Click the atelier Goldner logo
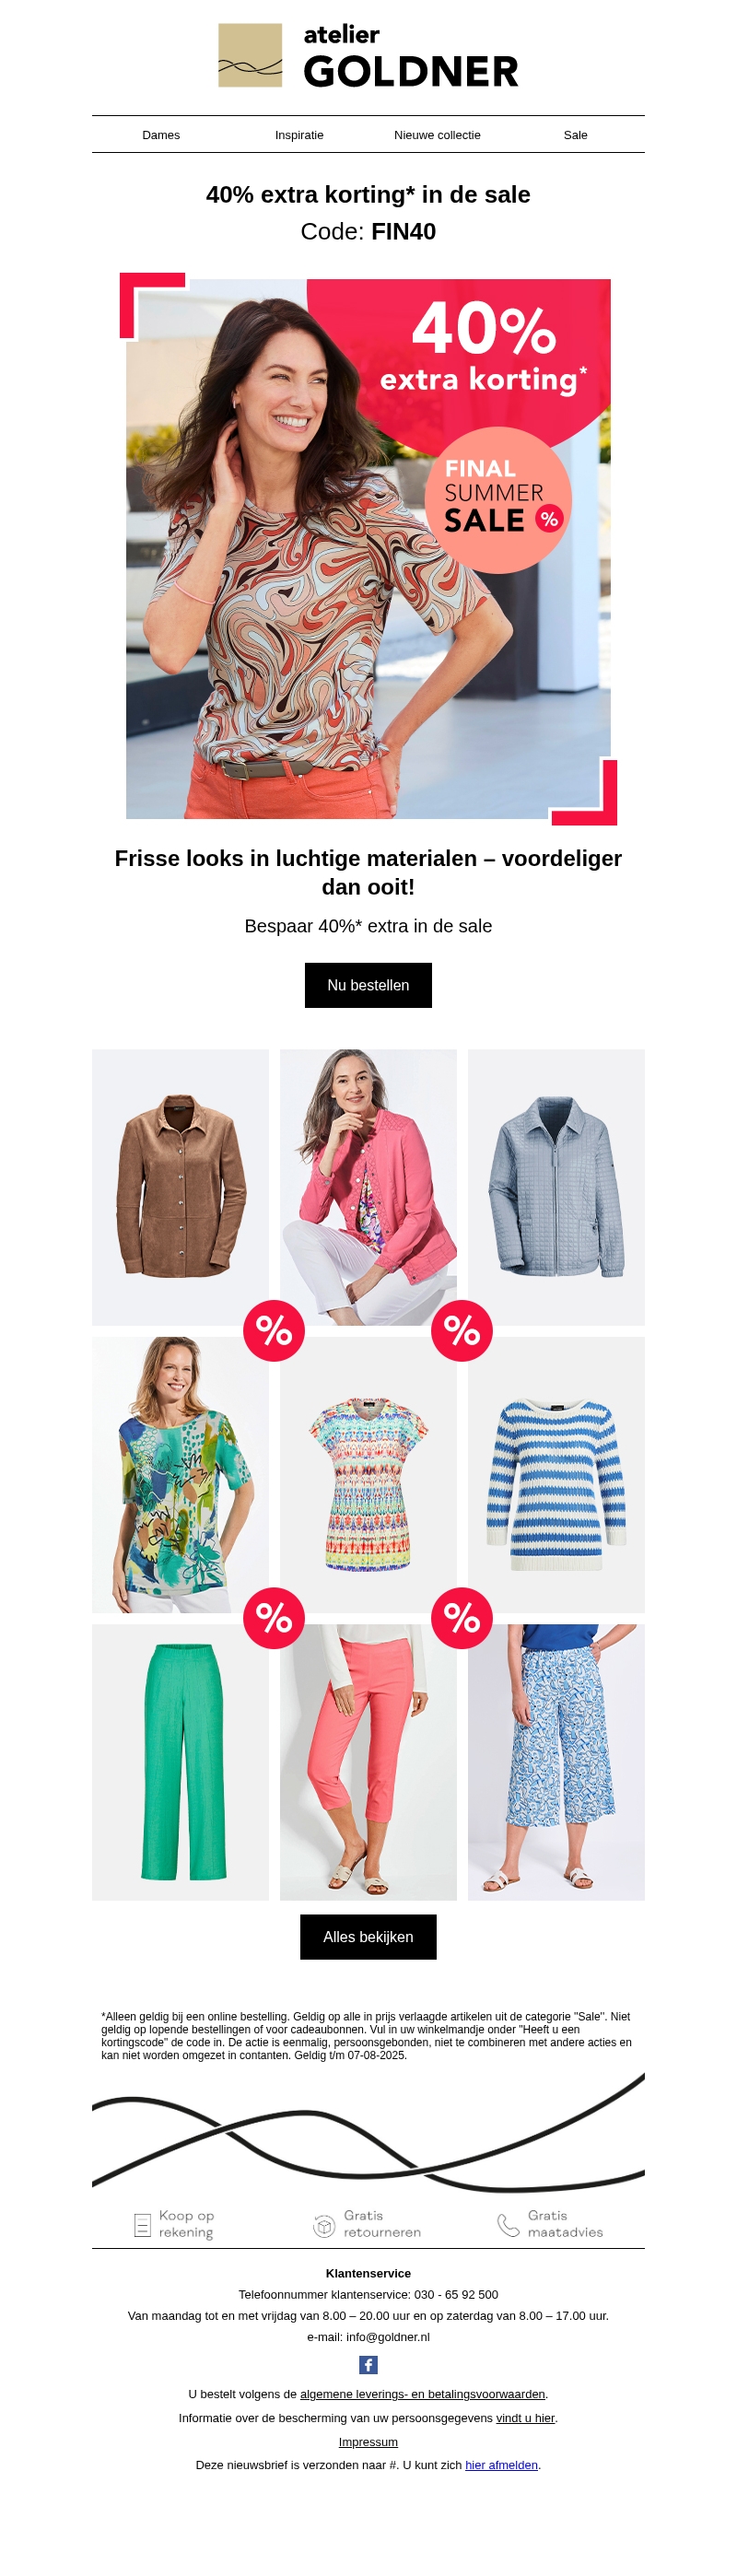 pyautogui.click(x=368, y=55)
